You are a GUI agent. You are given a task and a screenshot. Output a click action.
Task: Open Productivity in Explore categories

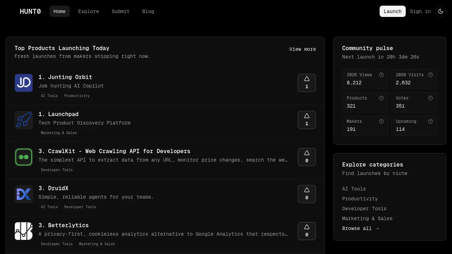pos(360,199)
